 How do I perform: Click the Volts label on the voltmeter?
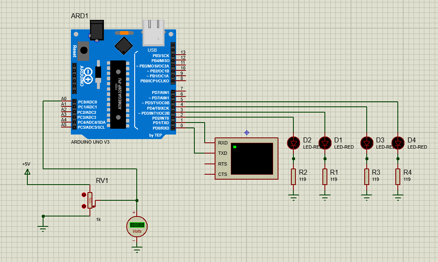[137, 231]
